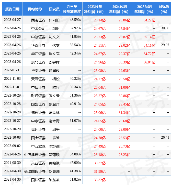Screen dimensions: 171x186
Task: Click 2023 profit 23.18亿
Action: [x=100, y=155]
